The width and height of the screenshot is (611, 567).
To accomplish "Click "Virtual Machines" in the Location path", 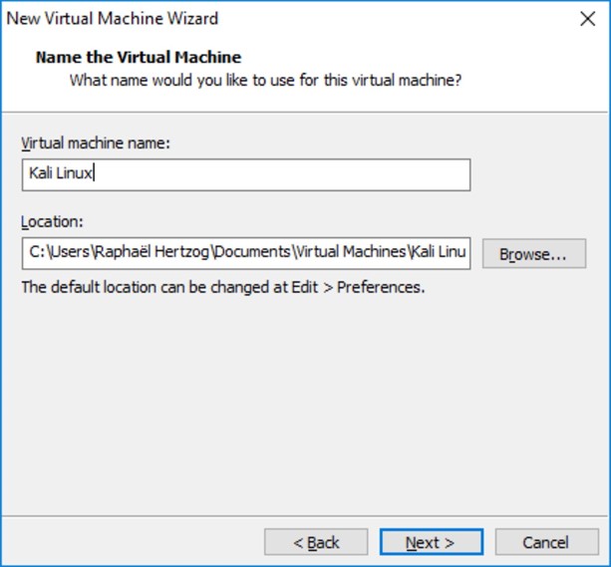I will coord(342,254).
